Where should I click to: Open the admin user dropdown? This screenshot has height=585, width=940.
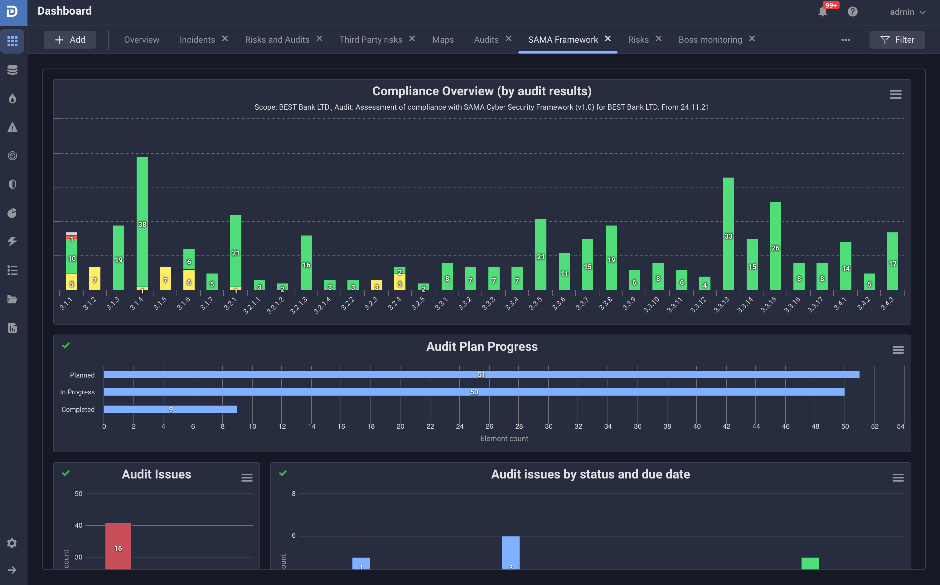pos(907,12)
